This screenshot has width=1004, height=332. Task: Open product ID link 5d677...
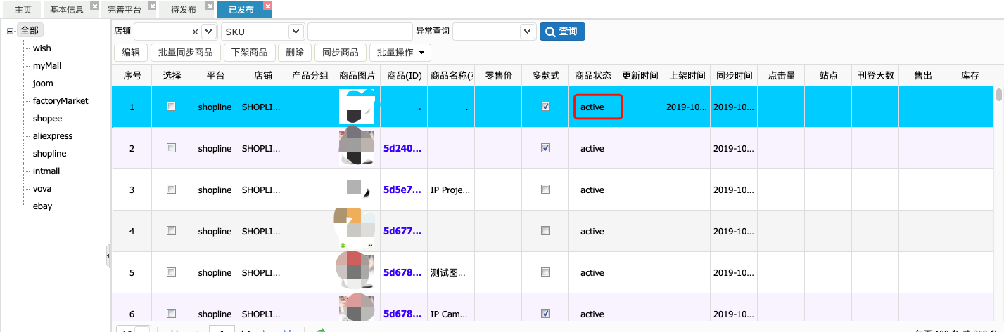pyautogui.click(x=402, y=232)
